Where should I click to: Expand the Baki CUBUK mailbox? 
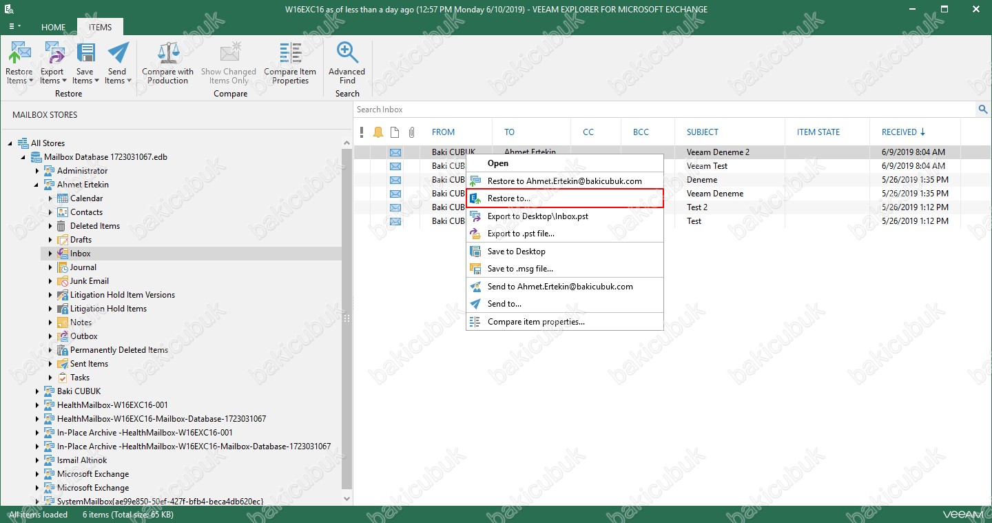(x=37, y=391)
